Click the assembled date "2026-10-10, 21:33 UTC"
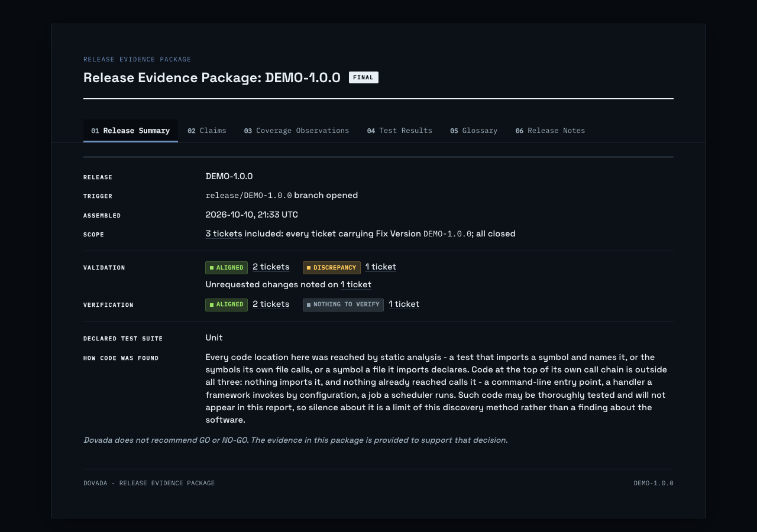Image resolution: width=757 pixels, height=532 pixels. (x=251, y=215)
